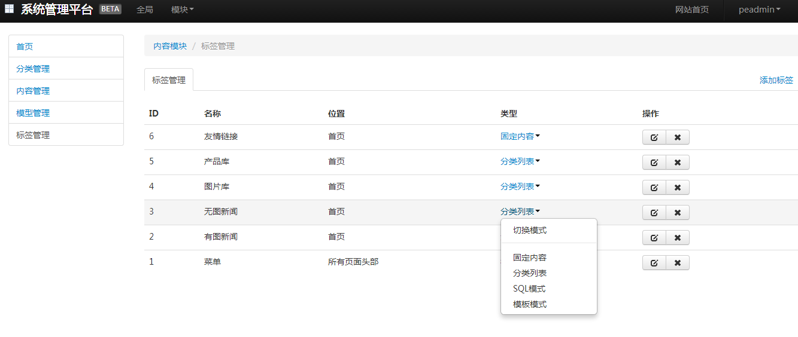Edit the 菜单 tag entry

654,263
